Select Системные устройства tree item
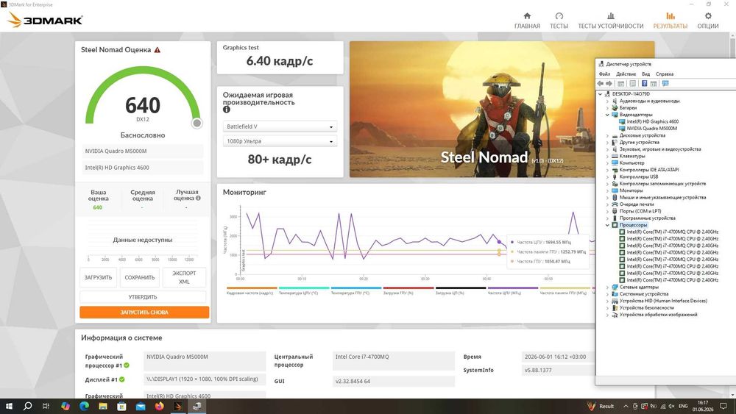Screen dimensions: 736x414 (643, 294)
